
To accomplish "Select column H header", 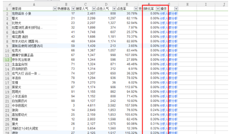I will tap(187, 5).
